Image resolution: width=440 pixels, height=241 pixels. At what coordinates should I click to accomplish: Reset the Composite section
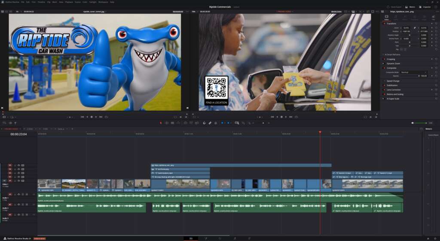436,68
